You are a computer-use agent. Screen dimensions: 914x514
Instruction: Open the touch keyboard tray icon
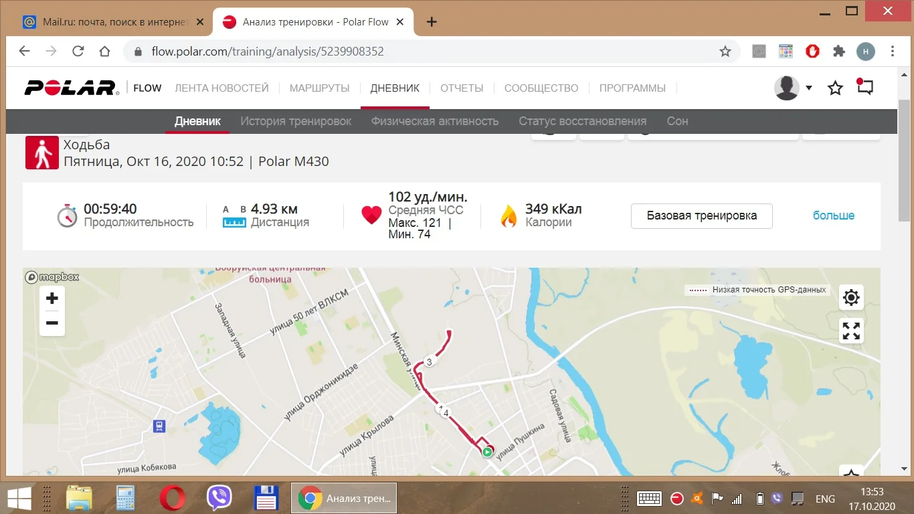pyautogui.click(x=649, y=499)
